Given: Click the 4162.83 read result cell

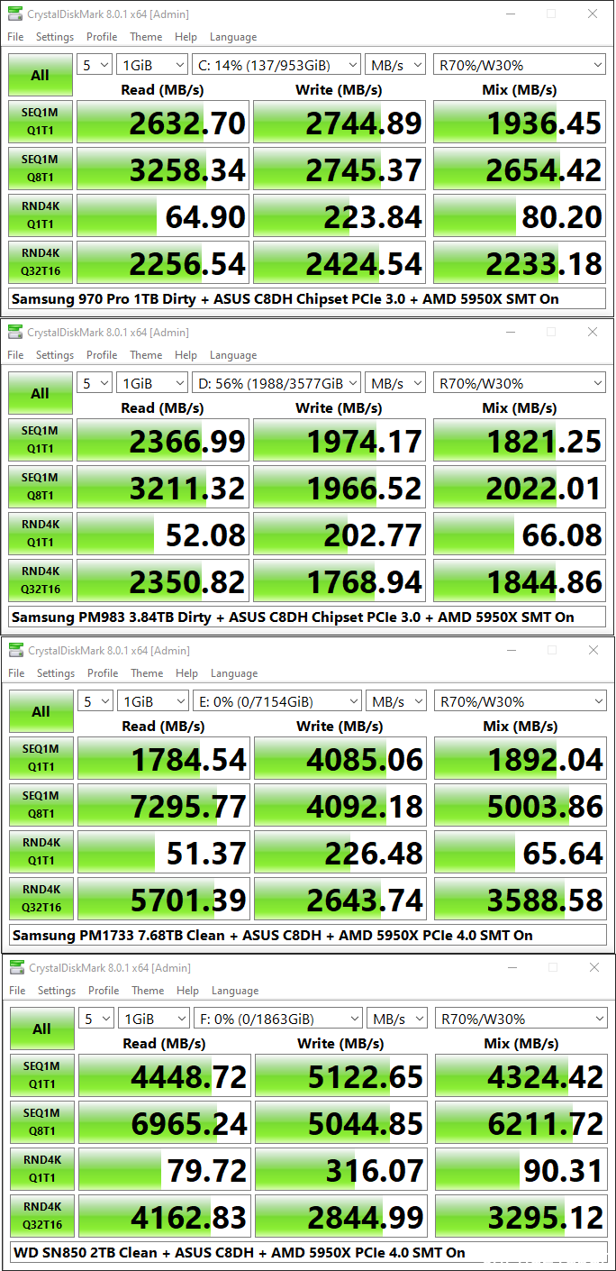Looking at the screenshot, I should [165, 1217].
